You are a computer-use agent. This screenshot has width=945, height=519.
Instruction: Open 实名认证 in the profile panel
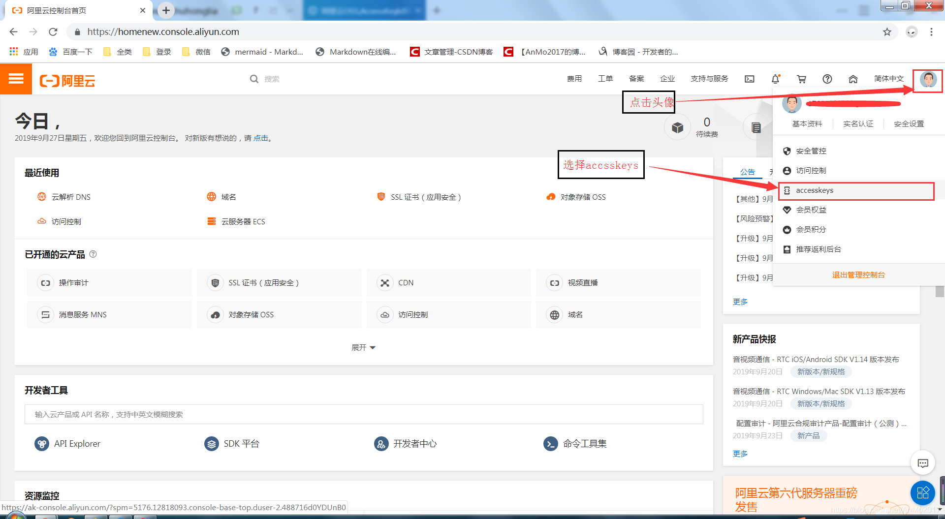coord(858,124)
